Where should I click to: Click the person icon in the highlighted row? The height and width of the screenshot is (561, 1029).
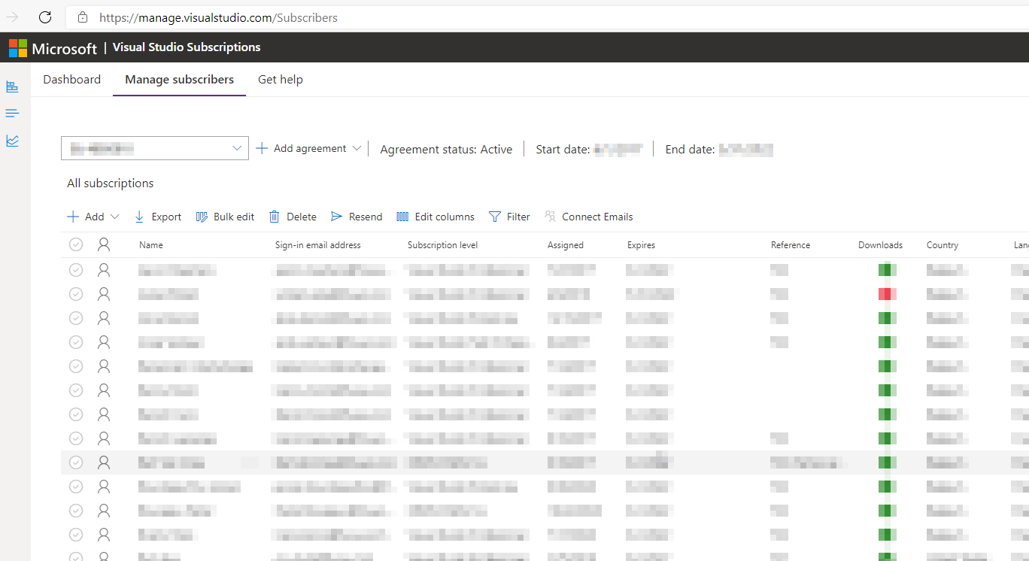tap(104, 462)
